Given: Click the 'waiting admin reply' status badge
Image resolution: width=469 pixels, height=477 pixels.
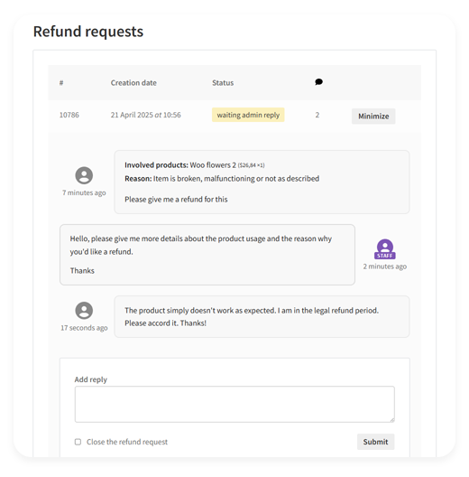Looking at the screenshot, I should [x=248, y=115].
